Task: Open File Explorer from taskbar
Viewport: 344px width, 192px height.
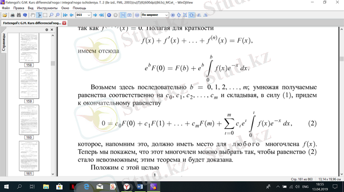Action: point(46,186)
